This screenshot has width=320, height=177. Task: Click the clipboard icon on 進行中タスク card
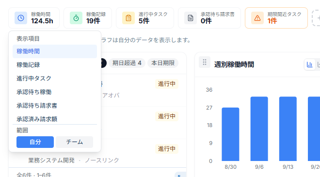click(128, 18)
